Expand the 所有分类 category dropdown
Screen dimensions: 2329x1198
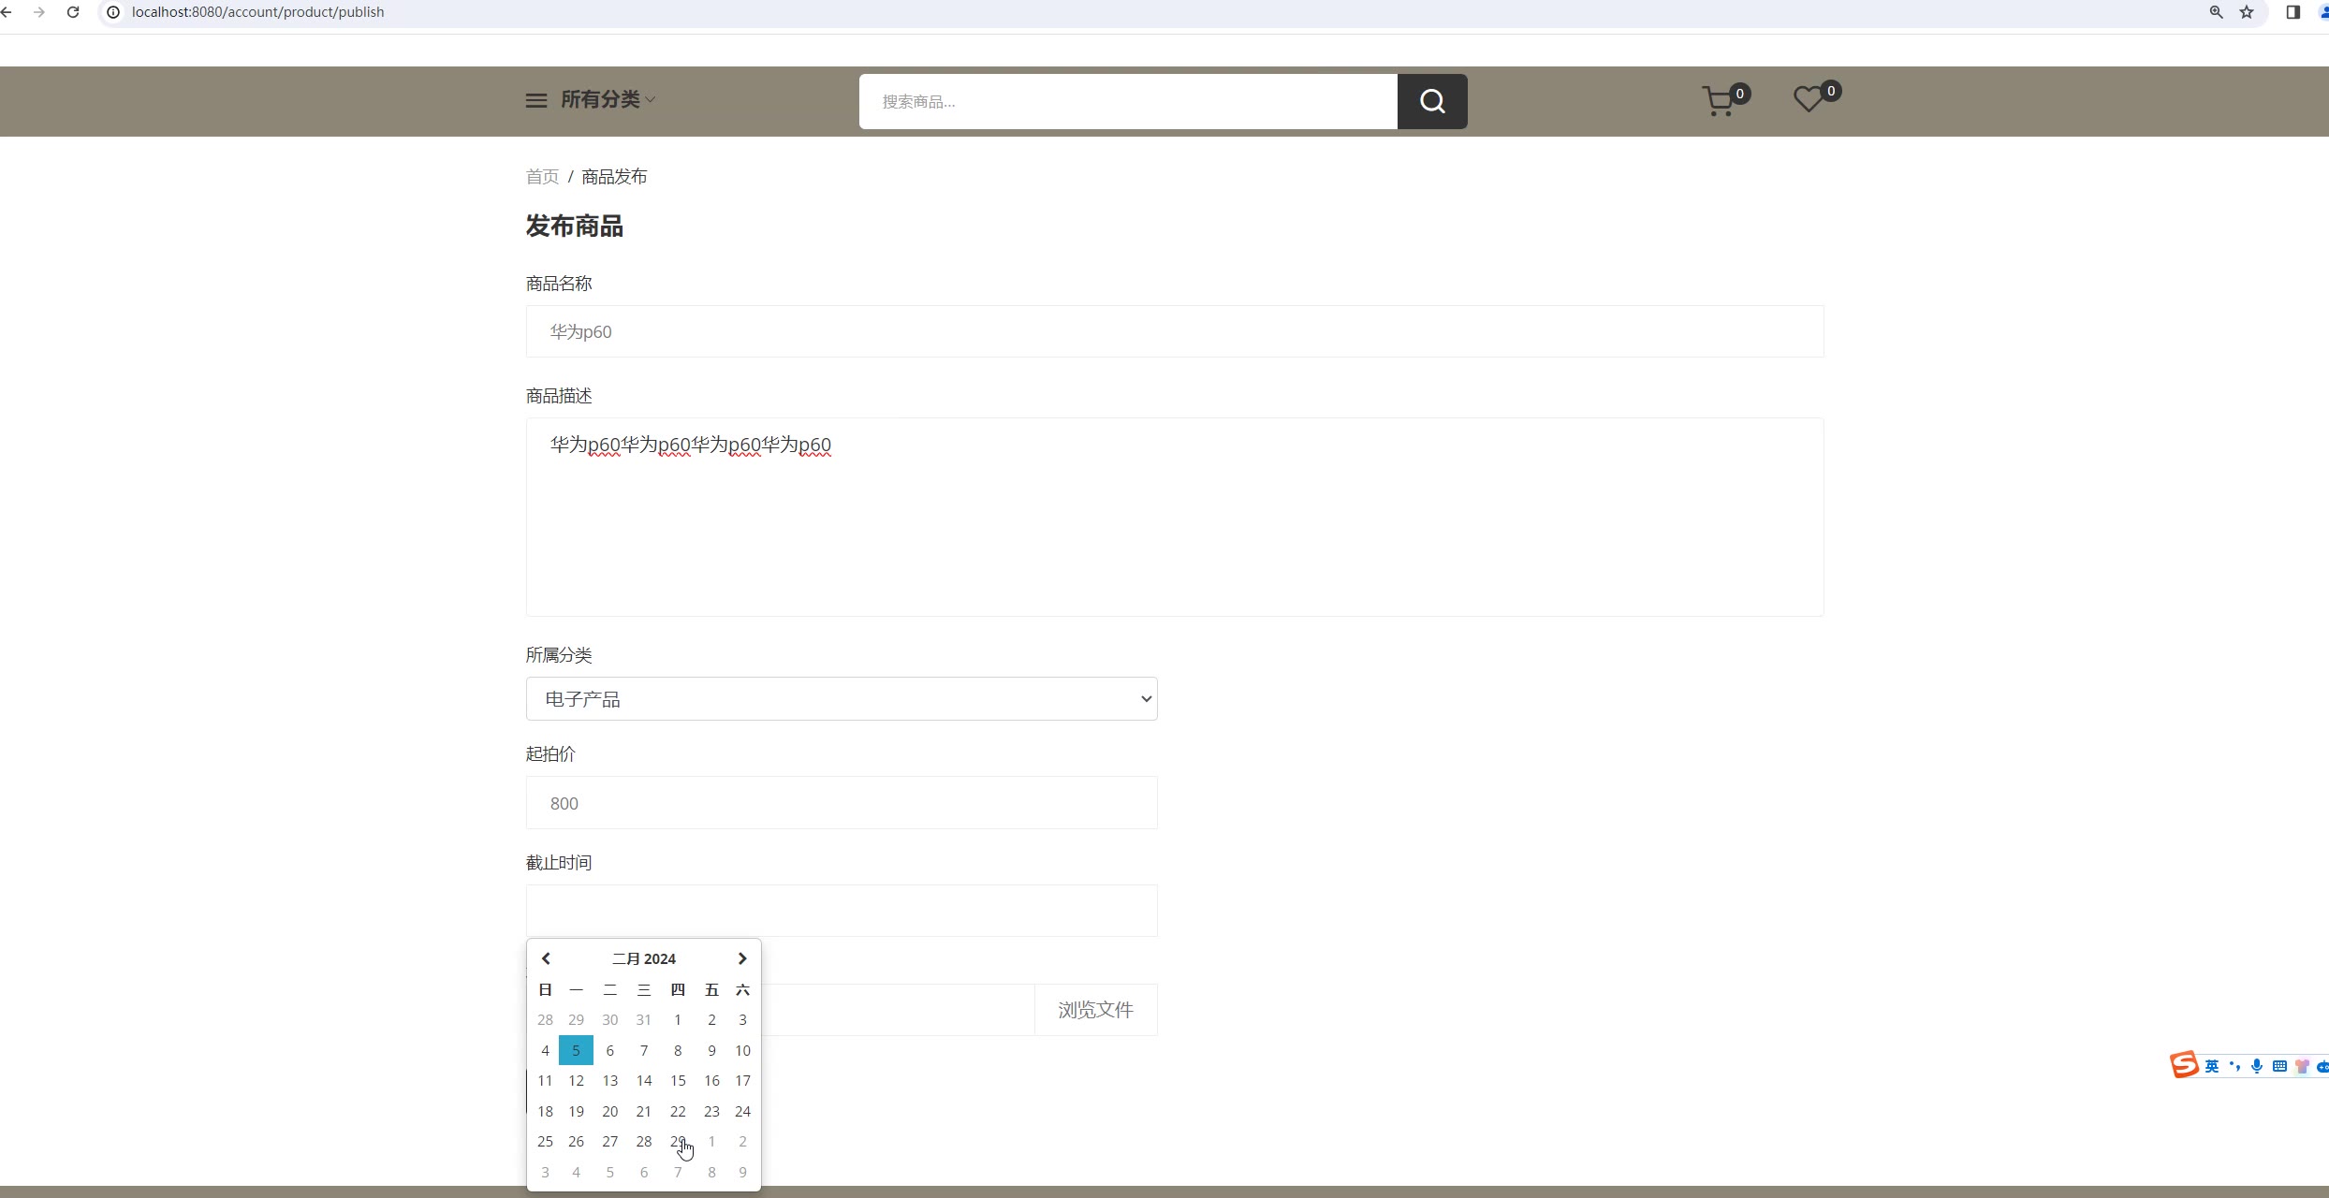click(x=608, y=99)
